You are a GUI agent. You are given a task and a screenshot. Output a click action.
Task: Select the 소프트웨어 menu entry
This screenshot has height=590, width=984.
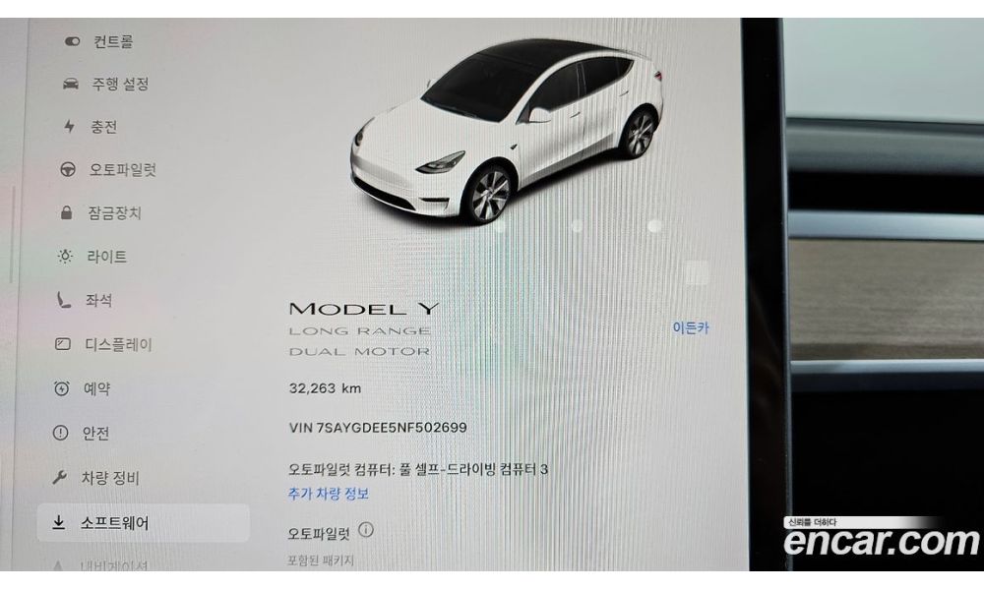coord(143,522)
